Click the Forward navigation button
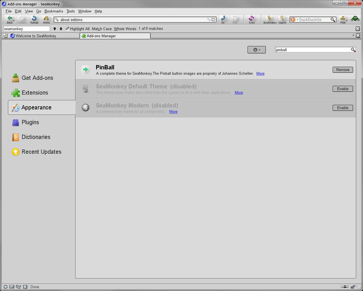 pyautogui.click(x=21, y=20)
